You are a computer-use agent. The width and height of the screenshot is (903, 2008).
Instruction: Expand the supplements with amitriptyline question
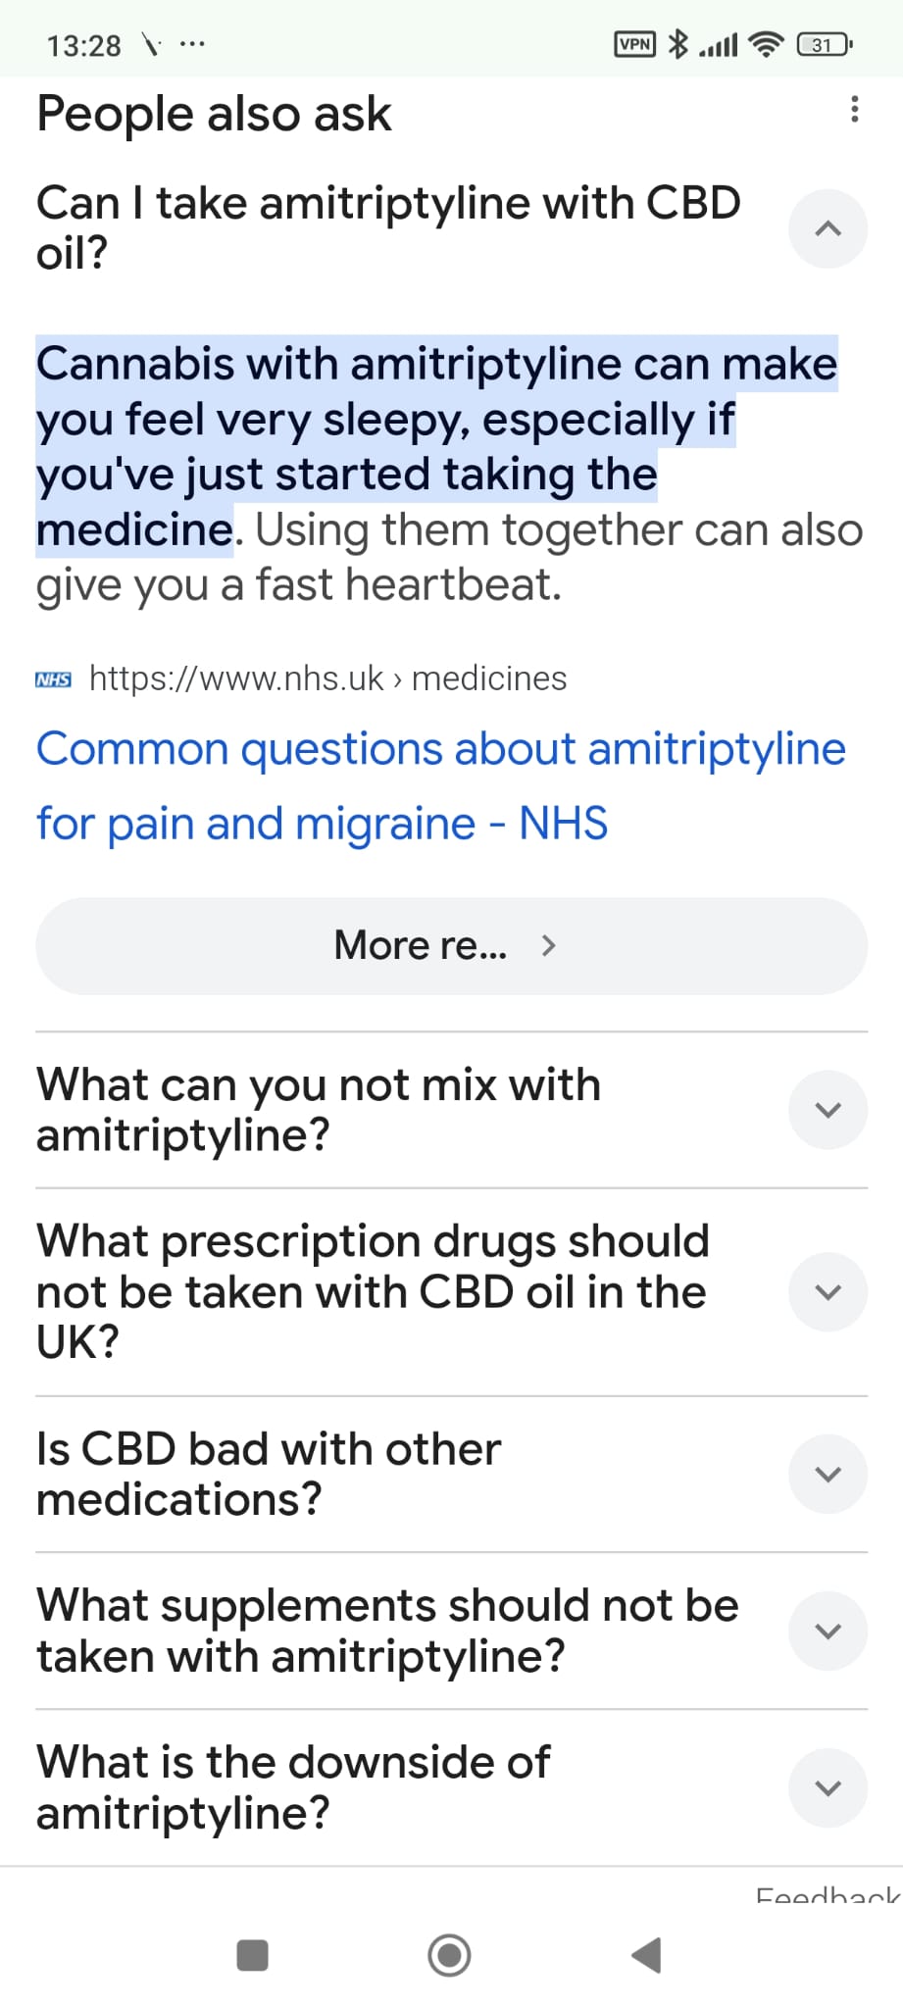pyautogui.click(x=828, y=1631)
